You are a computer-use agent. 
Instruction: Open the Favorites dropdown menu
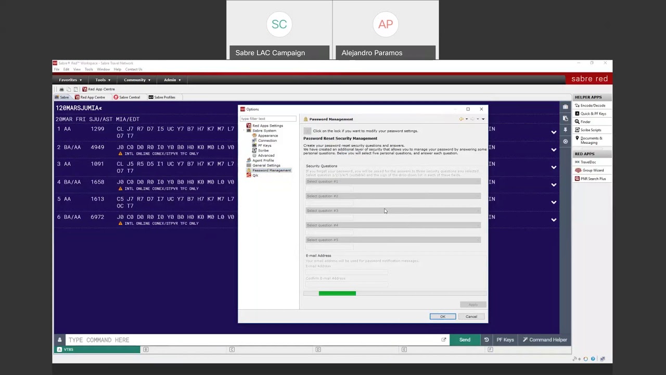pos(70,80)
